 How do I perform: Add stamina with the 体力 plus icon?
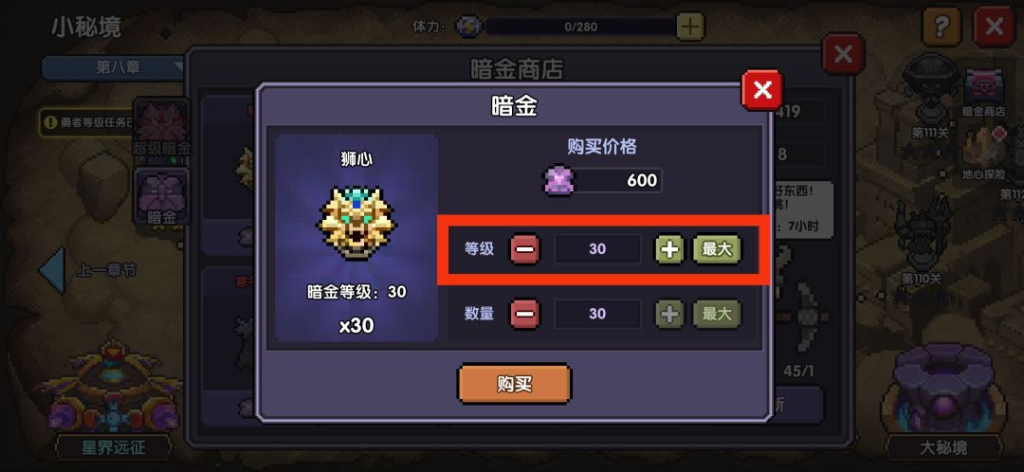click(x=690, y=27)
